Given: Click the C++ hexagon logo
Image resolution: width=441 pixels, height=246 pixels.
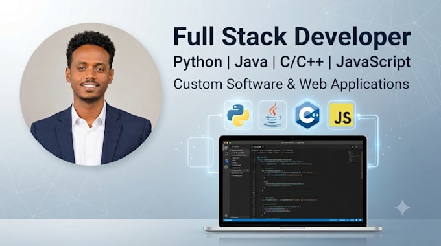Looking at the screenshot, I should point(307,115).
